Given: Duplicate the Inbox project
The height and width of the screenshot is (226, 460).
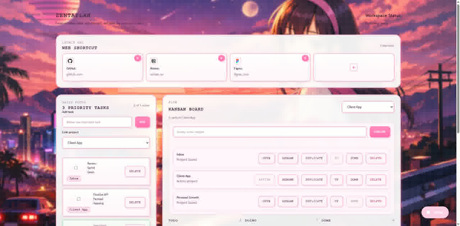Looking at the screenshot, I should (x=314, y=158).
